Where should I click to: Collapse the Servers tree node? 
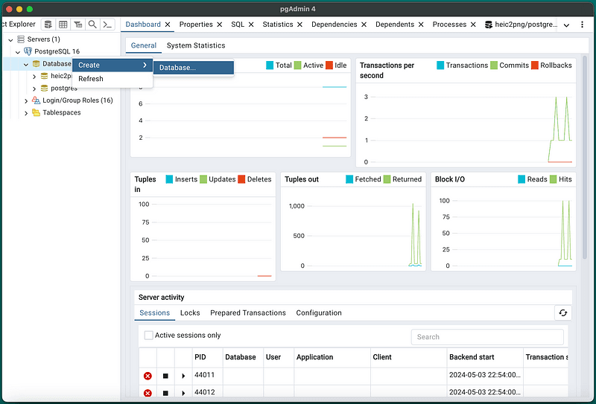(10, 39)
